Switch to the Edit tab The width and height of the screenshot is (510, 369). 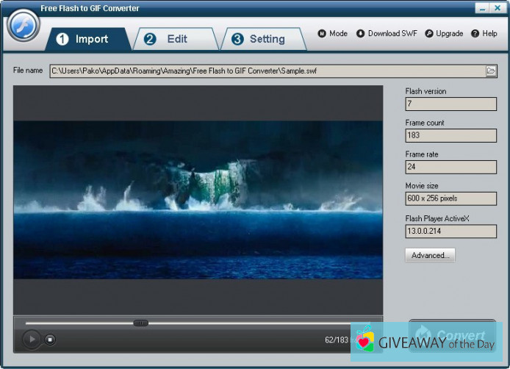pyautogui.click(x=168, y=39)
